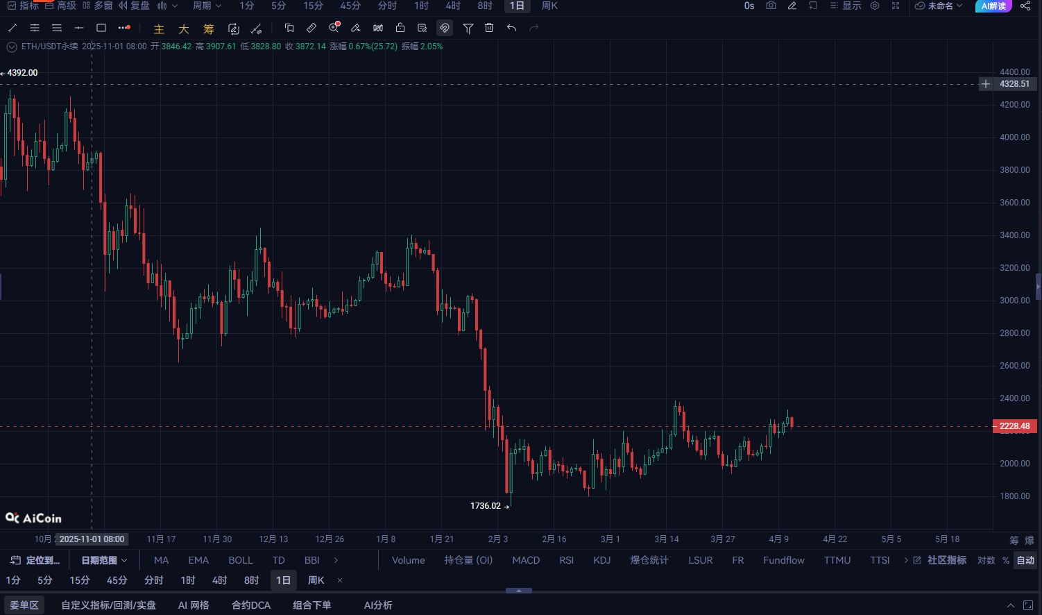The width and height of the screenshot is (1042, 615).
Task: Select the ruler measurement tool
Action: click(x=311, y=28)
